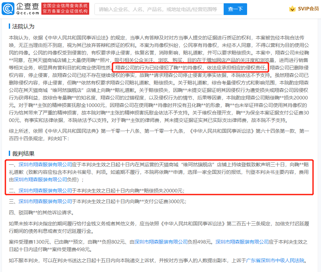Click the text 赔偿损失20000元 in item 二
Viewport: 321px width, 272px height.
pyautogui.click(x=163, y=190)
